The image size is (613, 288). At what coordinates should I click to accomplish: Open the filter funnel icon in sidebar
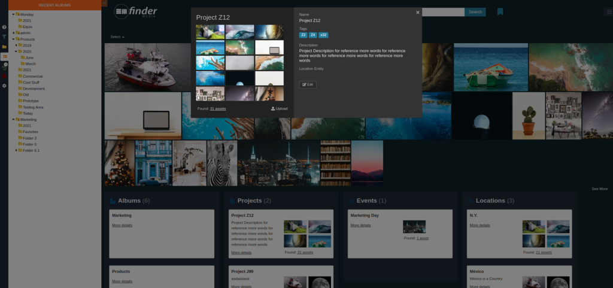(4, 37)
